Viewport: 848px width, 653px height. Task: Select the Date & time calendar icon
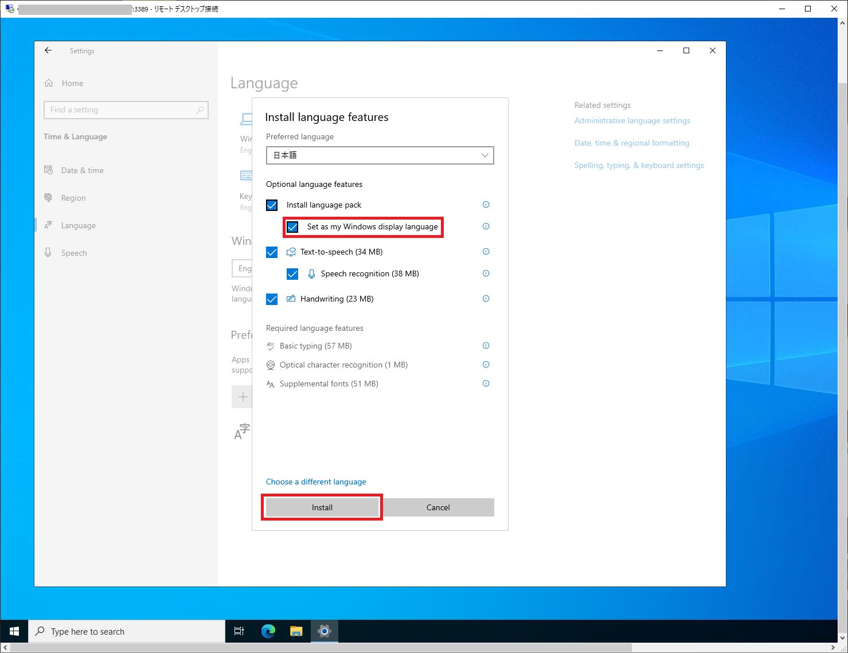coord(49,170)
